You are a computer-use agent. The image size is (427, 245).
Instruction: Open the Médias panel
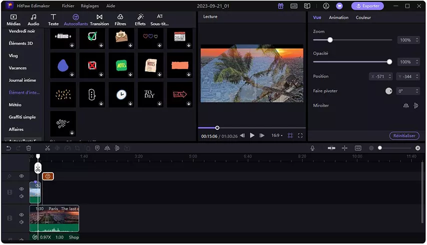[x=13, y=20]
